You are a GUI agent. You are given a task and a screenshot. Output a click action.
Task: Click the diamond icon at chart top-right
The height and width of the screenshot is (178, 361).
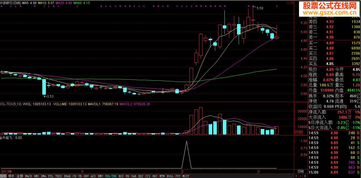(x=288, y=2)
